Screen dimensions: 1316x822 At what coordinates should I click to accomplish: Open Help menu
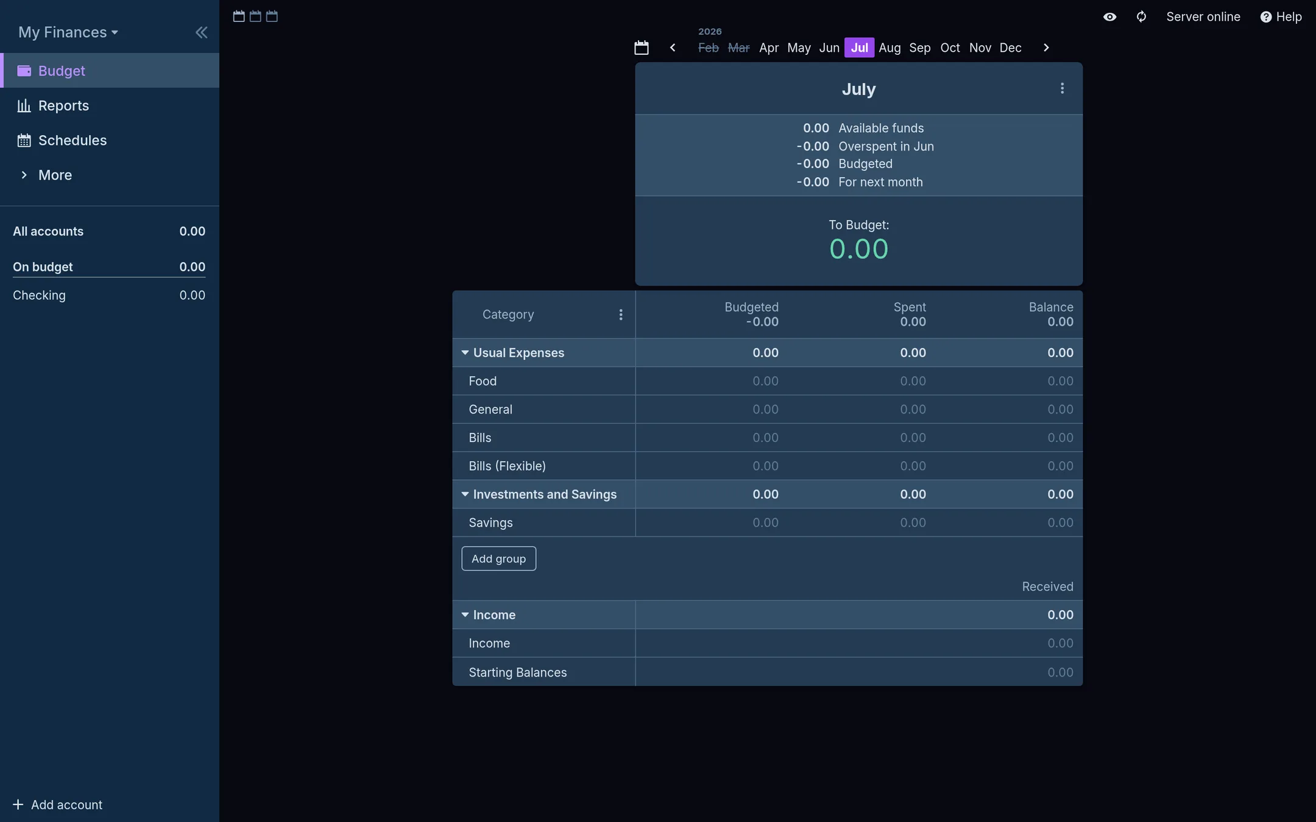click(1281, 17)
